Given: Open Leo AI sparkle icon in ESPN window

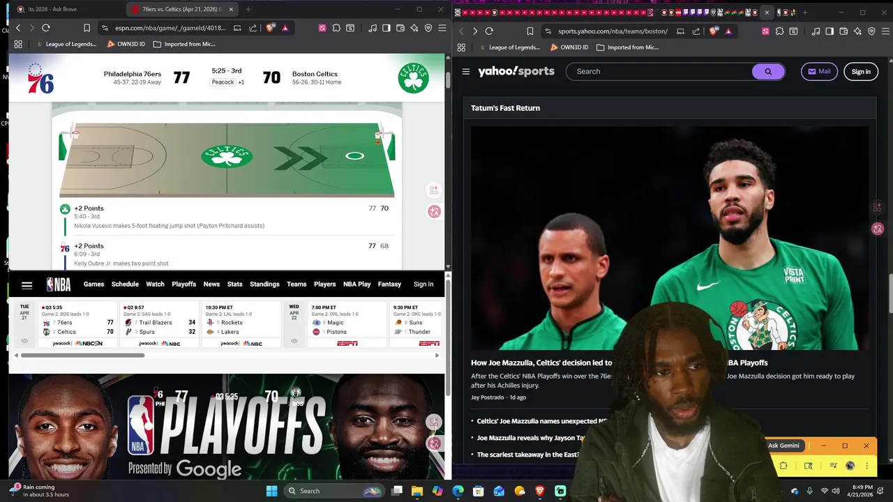Looking at the screenshot, I should click(414, 28).
